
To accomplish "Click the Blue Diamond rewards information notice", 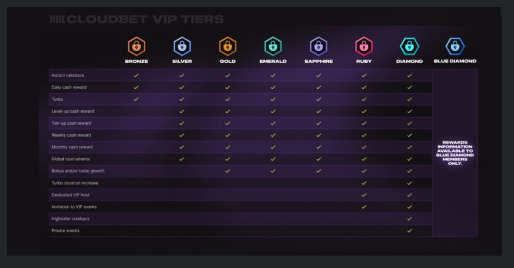I will coord(455,153).
